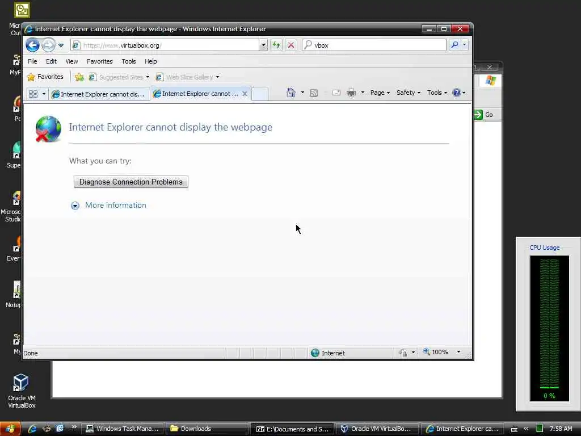Expand the tab list dropdown arrow

pyautogui.click(x=44, y=94)
